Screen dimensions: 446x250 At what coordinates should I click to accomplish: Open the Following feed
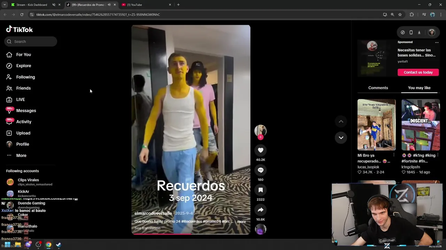click(25, 77)
